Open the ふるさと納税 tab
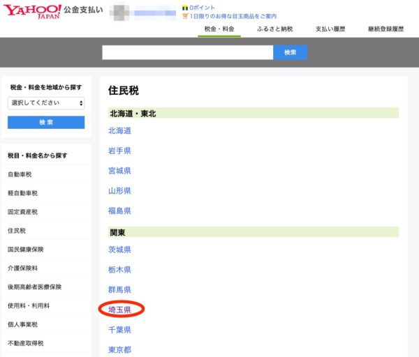Screen dimensions: 419x357 click(274, 29)
